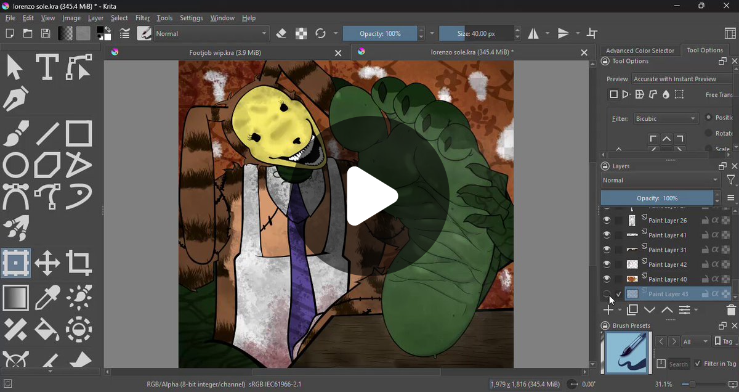Hide Paint Layer 31
This screenshot has height=392, width=739.
click(x=607, y=250)
